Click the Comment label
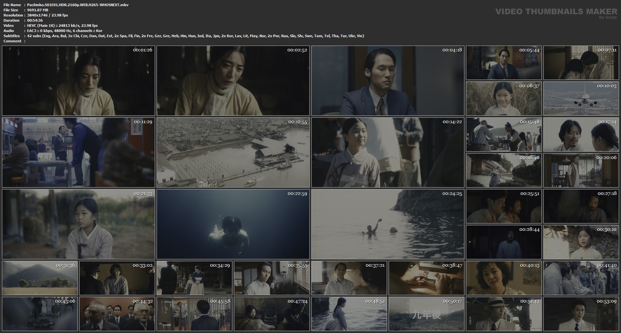The height and width of the screenshot is (333, 621). tap(12, 41)
